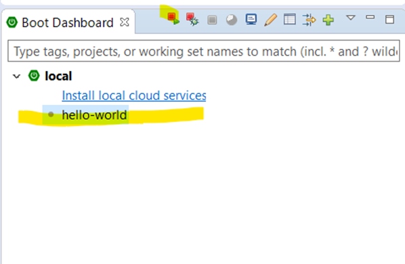Open the app in a web browser
Viewport: 405px width, 264px height.
pos(232,20)
